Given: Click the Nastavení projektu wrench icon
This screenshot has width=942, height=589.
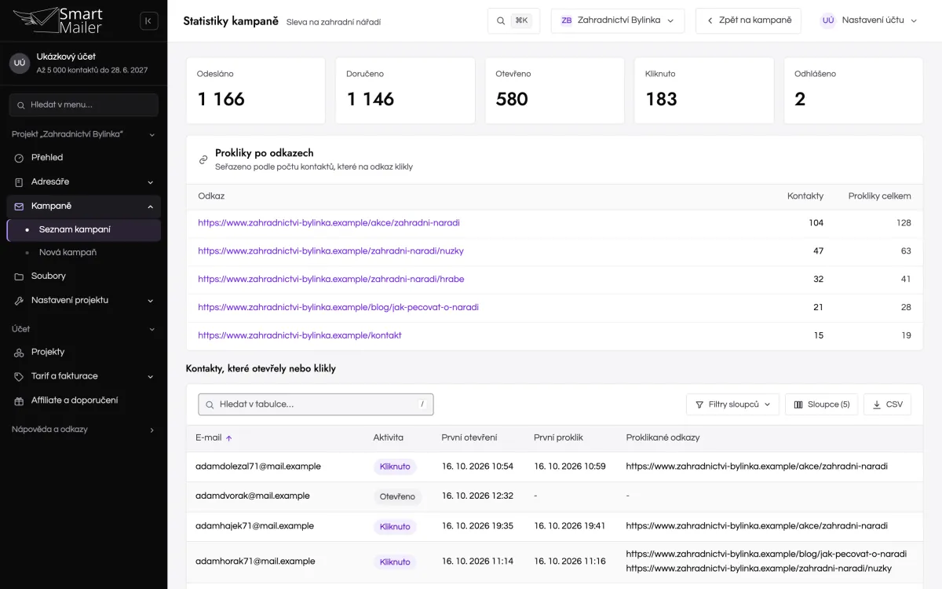Looking at the screenshot, I should (19, 301).
